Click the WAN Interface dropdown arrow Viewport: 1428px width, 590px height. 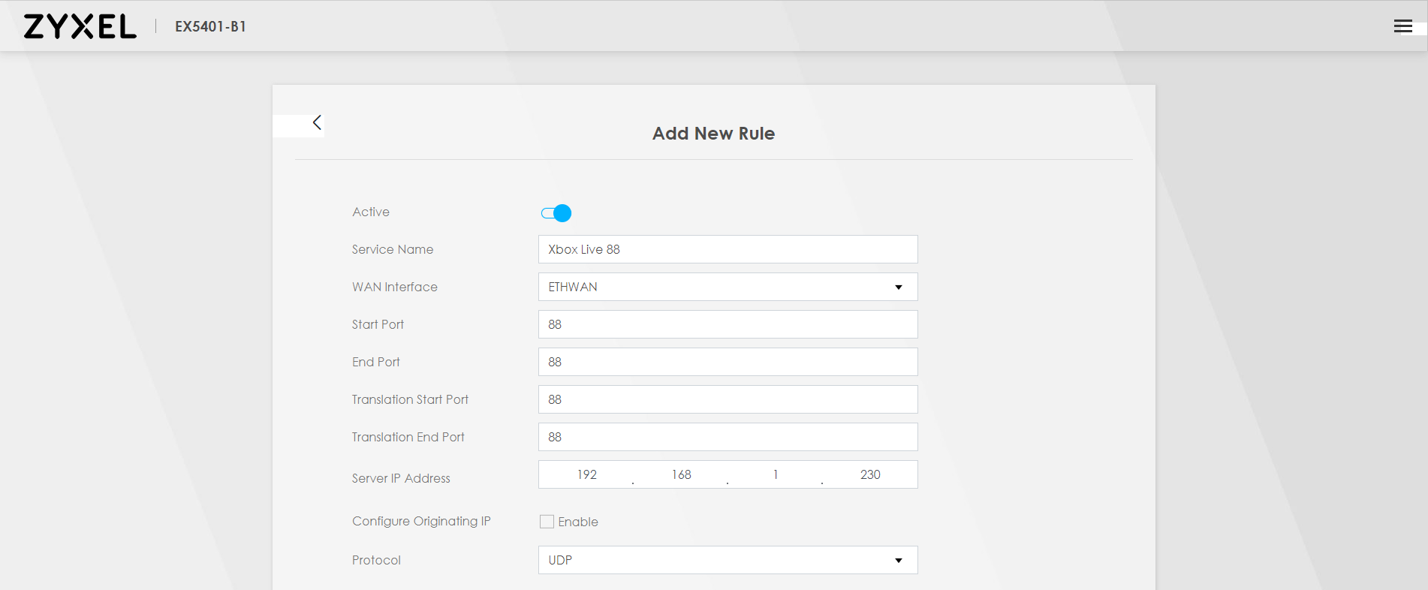[x=898, y=287]
